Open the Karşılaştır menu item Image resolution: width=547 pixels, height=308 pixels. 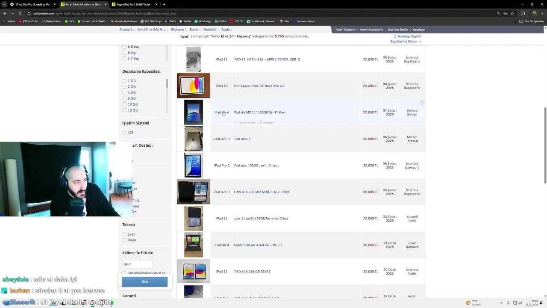(419, 30)
